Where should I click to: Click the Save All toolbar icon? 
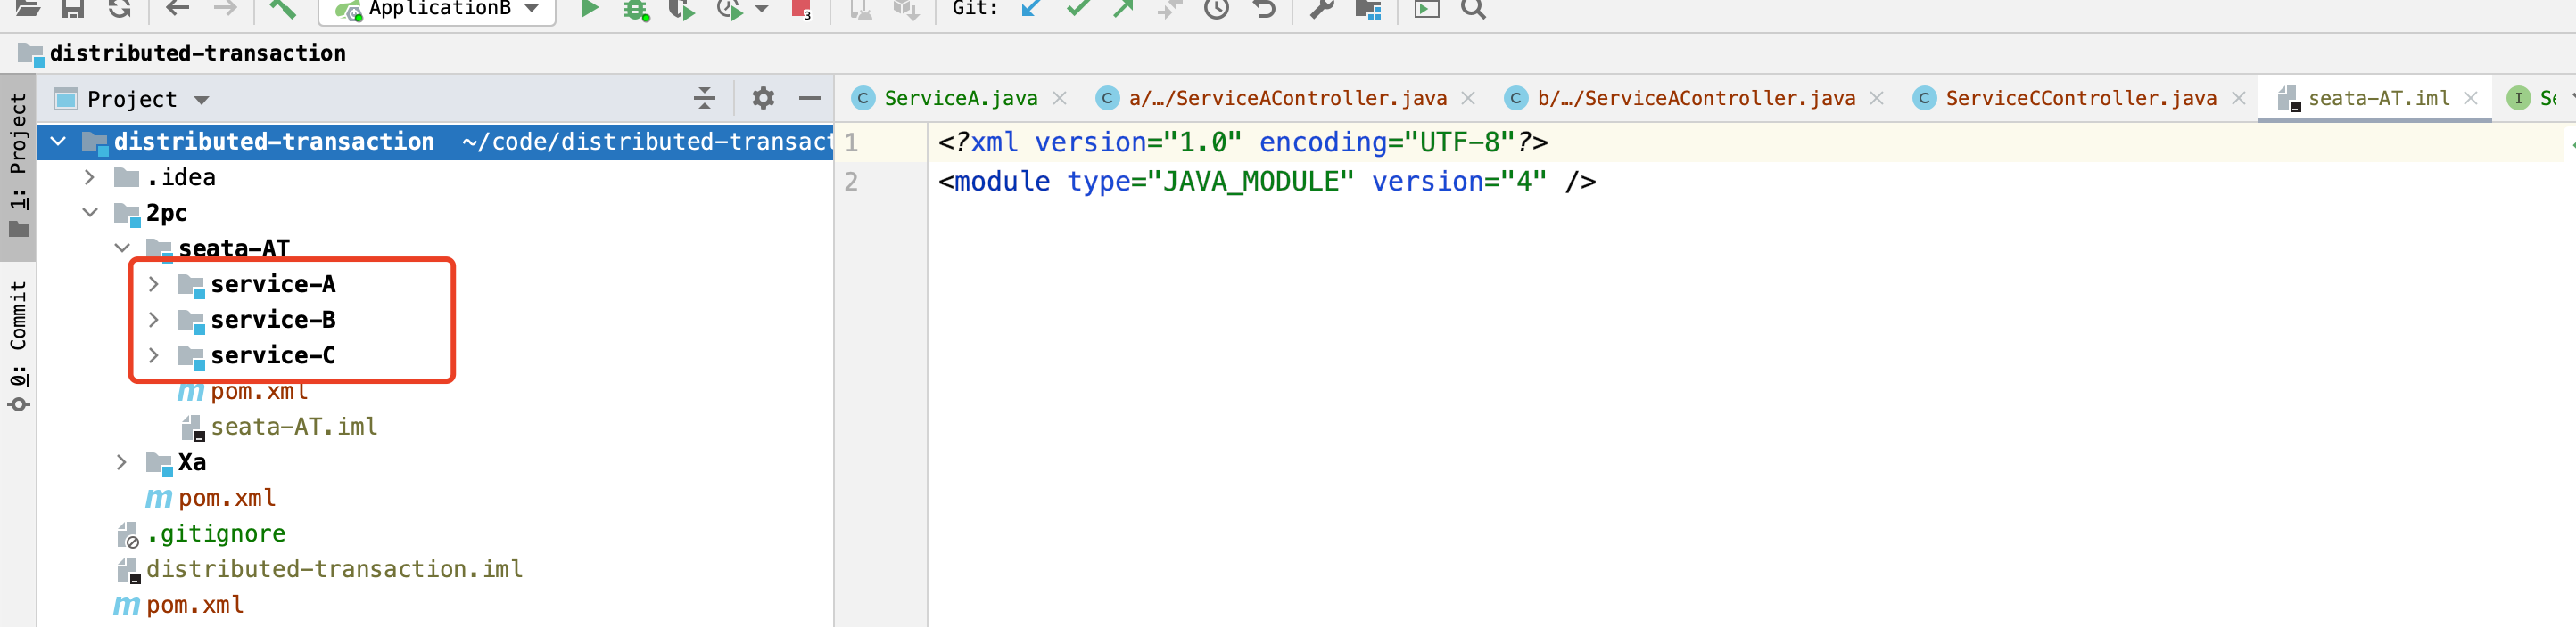click(73, 9)
